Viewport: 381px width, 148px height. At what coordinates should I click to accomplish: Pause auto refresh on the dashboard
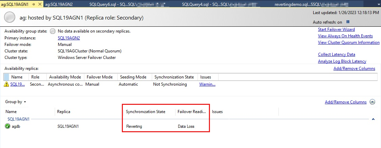point(348,22)
